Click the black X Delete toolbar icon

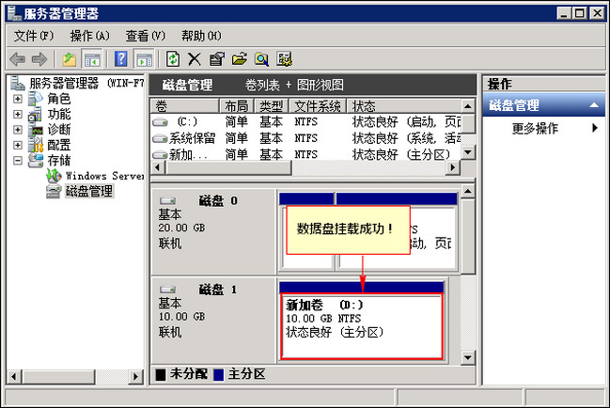click(x=195, y=59)
